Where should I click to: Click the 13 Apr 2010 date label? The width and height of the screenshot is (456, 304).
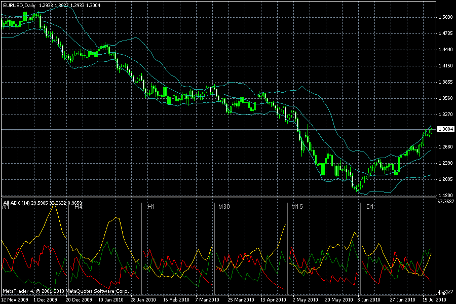click(x=274, y=299)
